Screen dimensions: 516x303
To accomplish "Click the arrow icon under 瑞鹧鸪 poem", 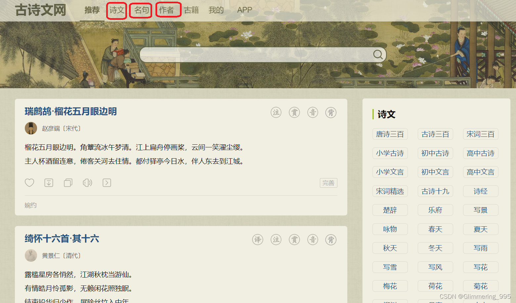I will pyautogui.click(x=107, y=183).
